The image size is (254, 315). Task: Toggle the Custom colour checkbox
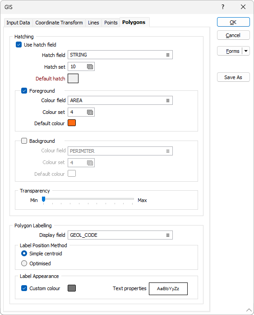[x=24, y=288]
